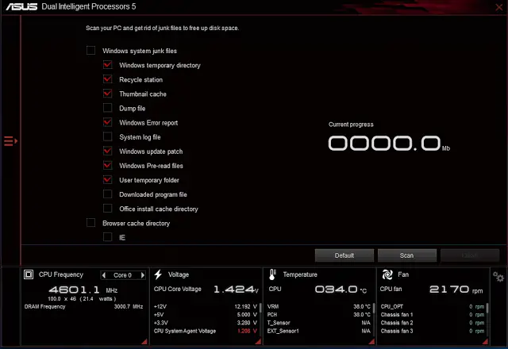Click Chassis fan 2 row
This screenshot has width=508, height=349.
pos(433,323)
